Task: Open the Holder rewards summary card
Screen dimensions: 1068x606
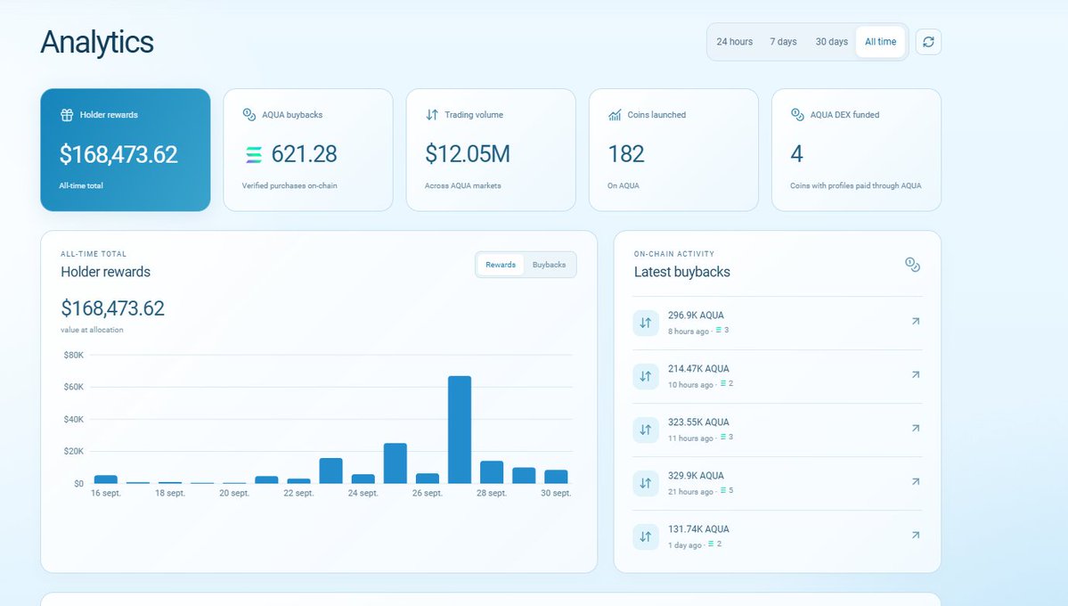Action: (x=126, y=150)
